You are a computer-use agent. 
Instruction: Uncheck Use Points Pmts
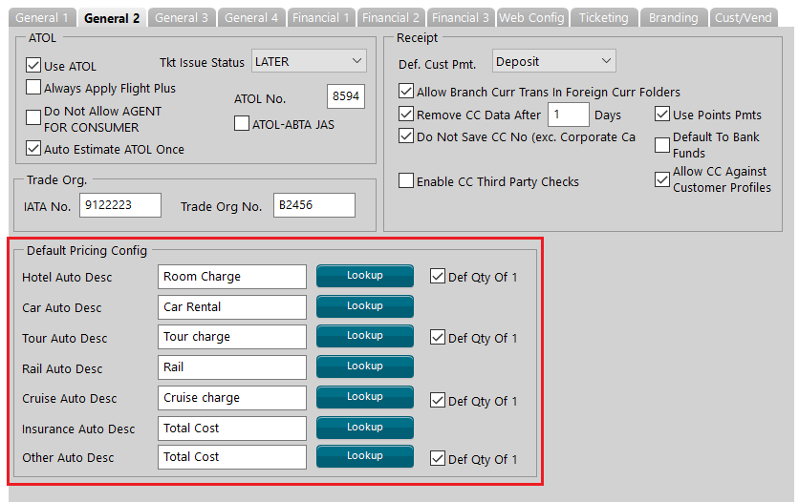click(662, 114)
